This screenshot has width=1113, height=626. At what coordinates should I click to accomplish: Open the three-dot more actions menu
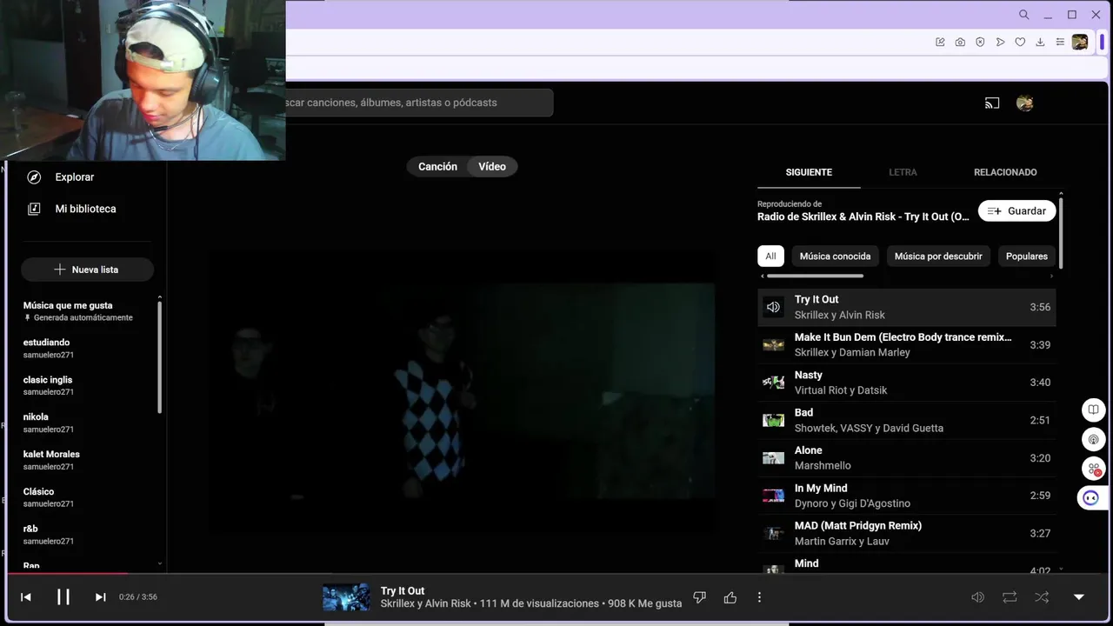tap(759, 597)
